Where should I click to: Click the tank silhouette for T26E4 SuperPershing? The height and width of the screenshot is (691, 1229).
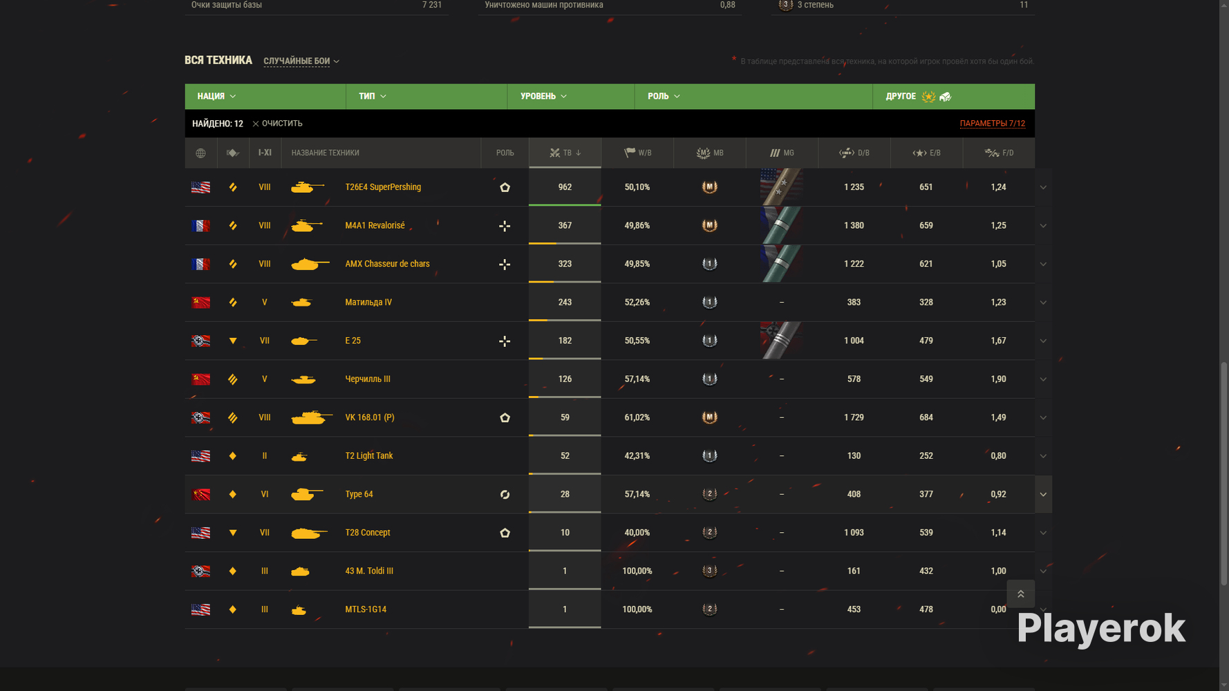click(308, 187)
